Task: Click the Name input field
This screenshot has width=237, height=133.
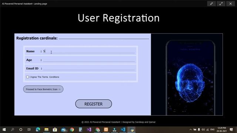Action: 89,51
